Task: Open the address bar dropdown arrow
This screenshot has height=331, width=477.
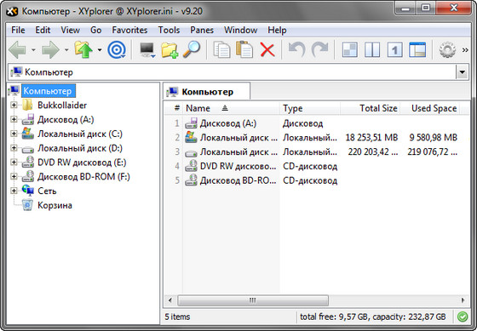Action: [x=462, y=72]
